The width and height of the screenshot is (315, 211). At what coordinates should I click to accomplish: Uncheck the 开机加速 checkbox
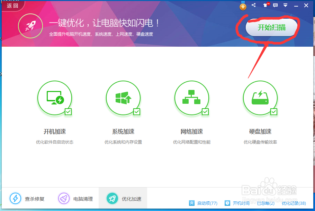[x=68, y=112]
